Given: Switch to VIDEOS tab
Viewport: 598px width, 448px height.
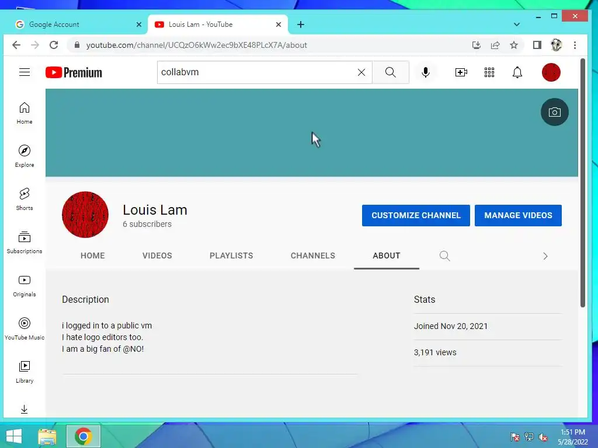Looking at the screenshot, I should click(157, 256).
